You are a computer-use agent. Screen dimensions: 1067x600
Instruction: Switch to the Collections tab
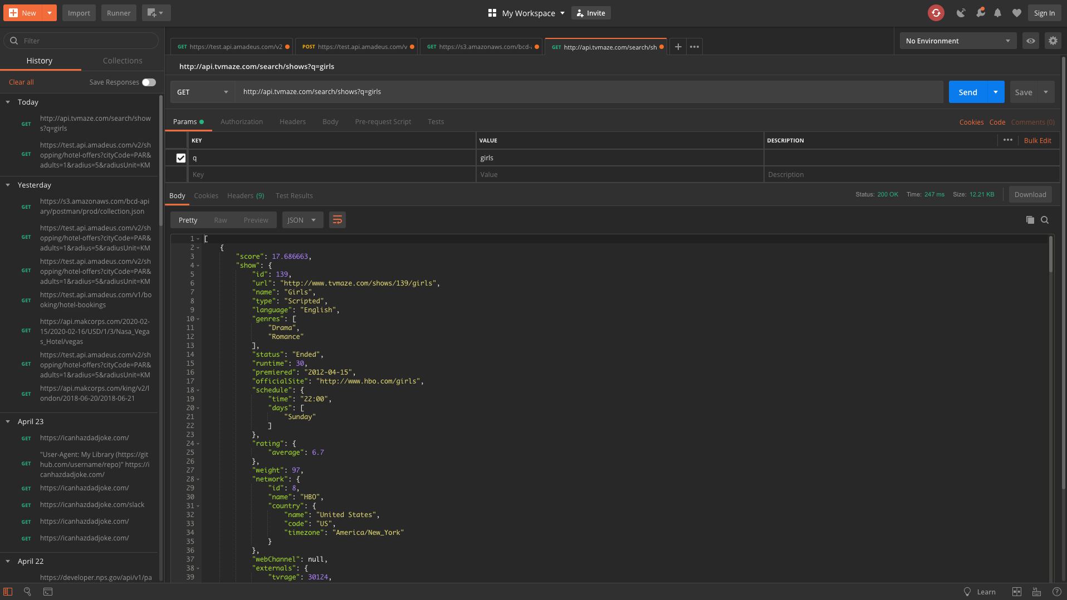(x=122, y=61)
